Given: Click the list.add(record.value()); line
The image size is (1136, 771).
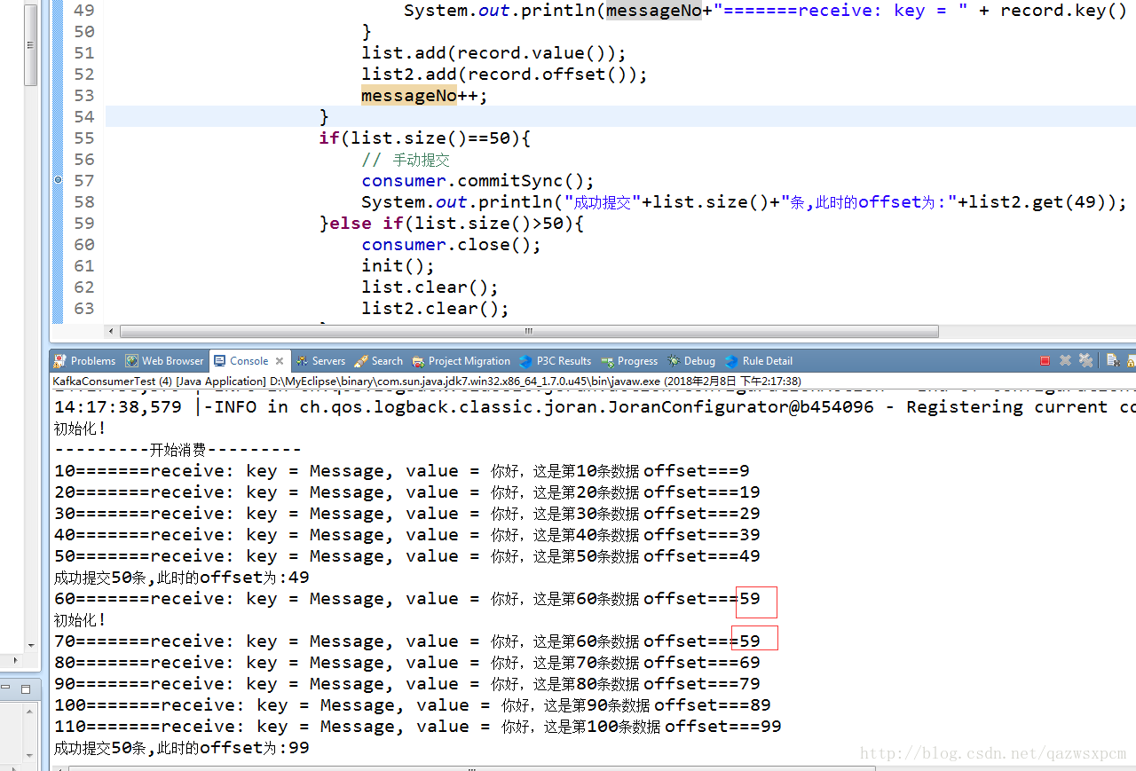Looking at the screenshot, I should click(x=494, y=53).
